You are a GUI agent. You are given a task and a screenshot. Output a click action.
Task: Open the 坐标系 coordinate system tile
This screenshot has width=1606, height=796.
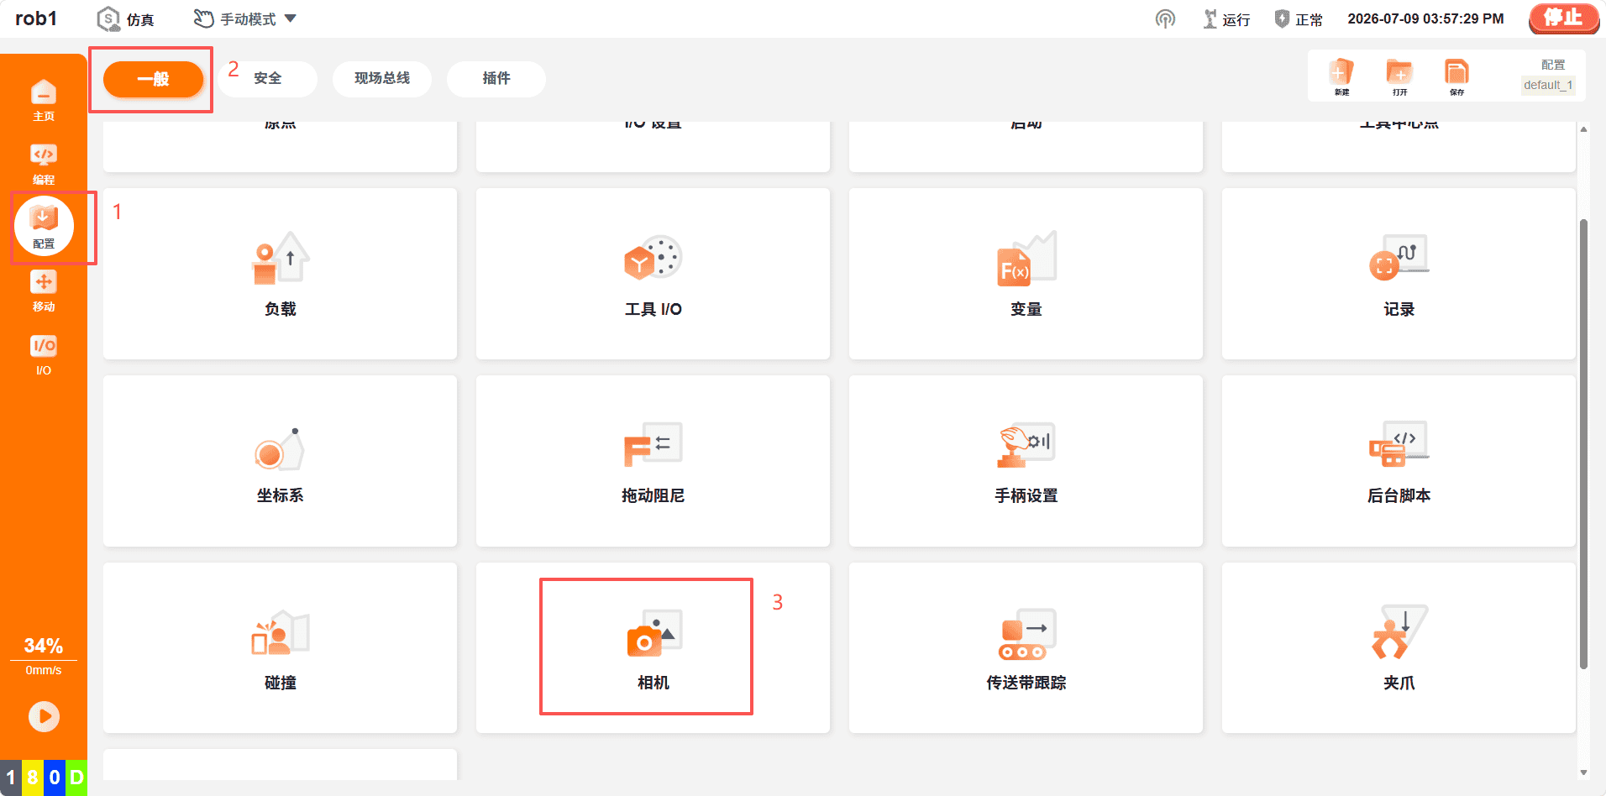[280, 461]
